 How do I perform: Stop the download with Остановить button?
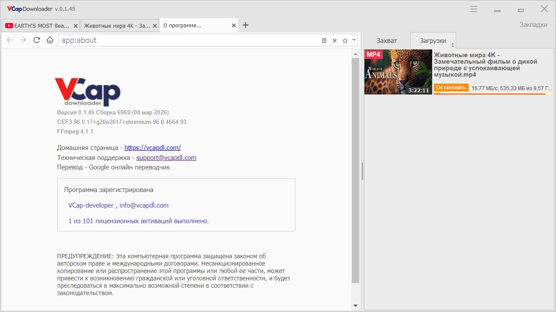click(x=451, y=88)
